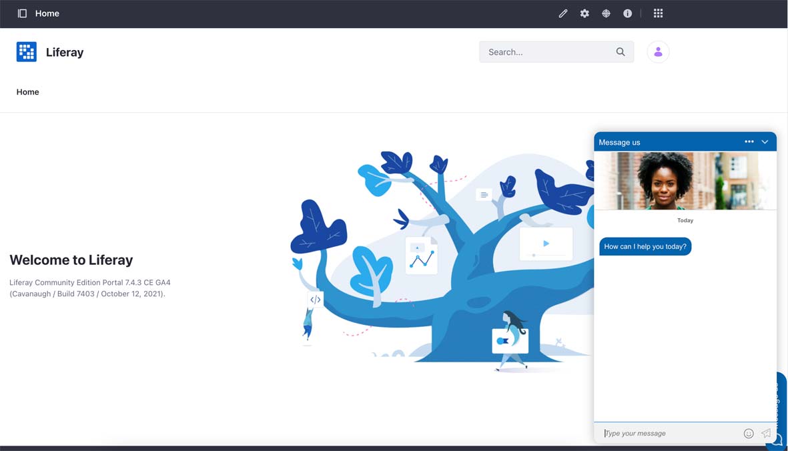The image size is (788, 451).
Task: Click the magnifier search icon
Action: click(621, 52)
